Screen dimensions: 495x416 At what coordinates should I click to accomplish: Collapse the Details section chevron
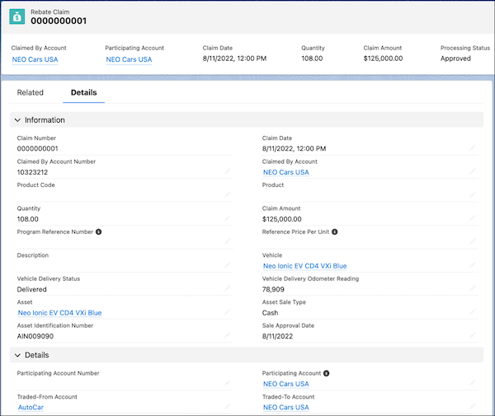click(17, 355)
